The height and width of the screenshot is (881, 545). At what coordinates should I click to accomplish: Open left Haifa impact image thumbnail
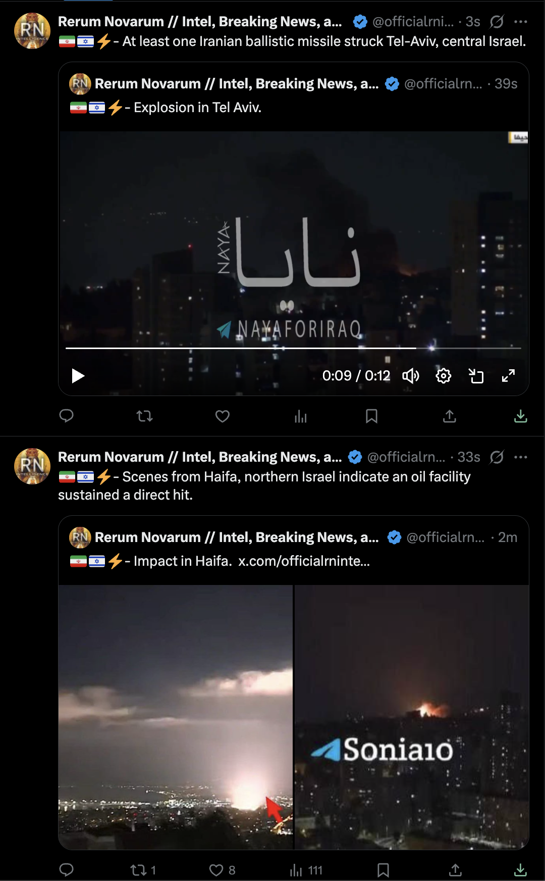[176, 717]
